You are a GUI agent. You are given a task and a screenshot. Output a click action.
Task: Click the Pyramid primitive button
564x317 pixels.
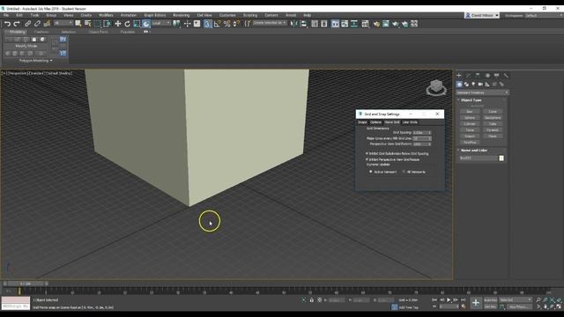point(493,130)
